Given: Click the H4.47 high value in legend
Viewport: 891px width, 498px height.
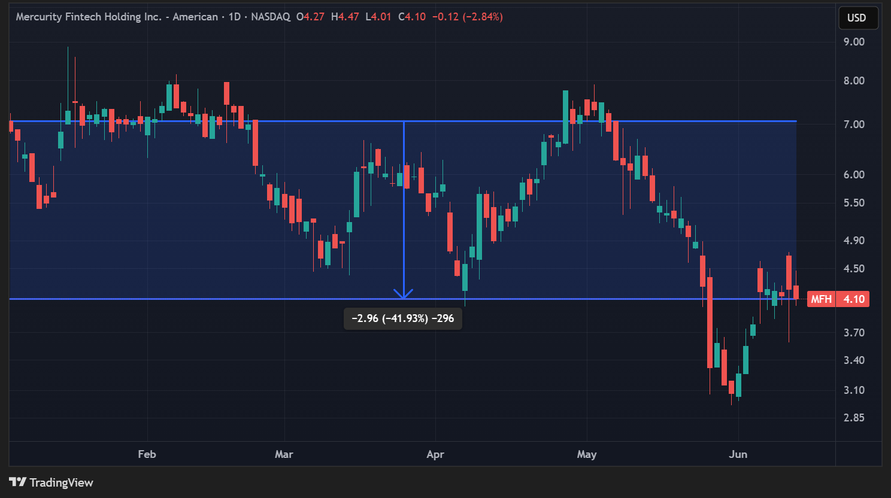Looking at the screenshot, I should (x=345, y=17).
